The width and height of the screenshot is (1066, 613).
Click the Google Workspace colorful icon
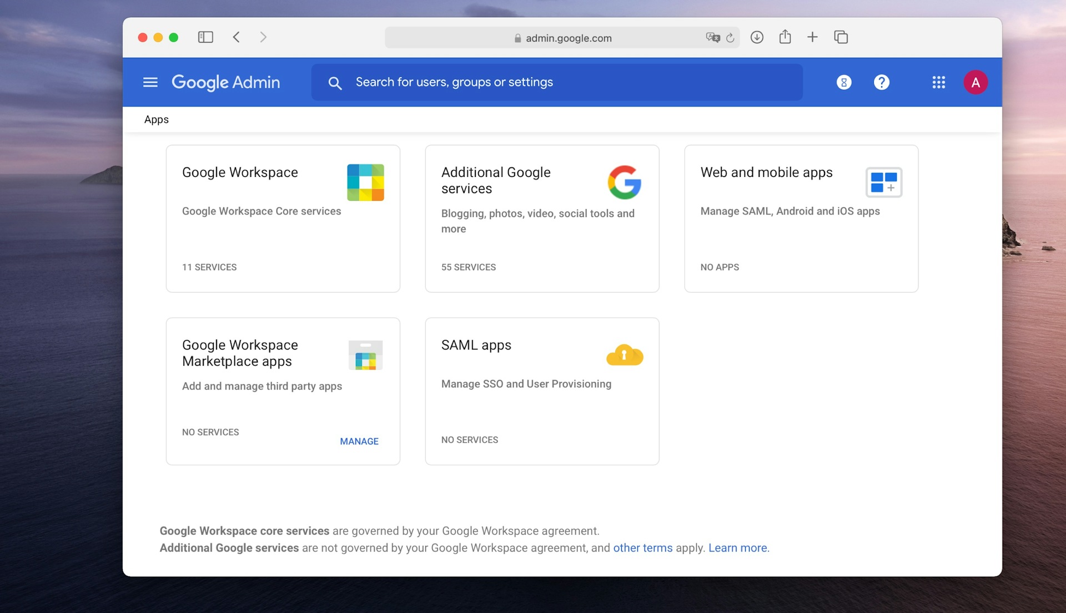365,183
